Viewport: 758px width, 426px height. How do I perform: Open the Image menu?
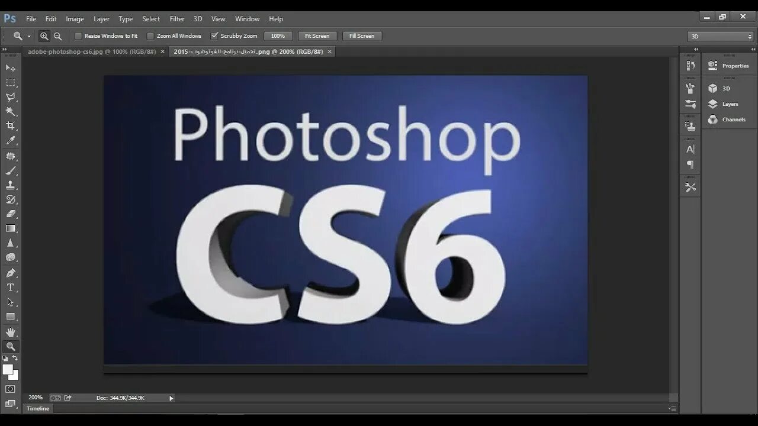(x=75, y=19)
